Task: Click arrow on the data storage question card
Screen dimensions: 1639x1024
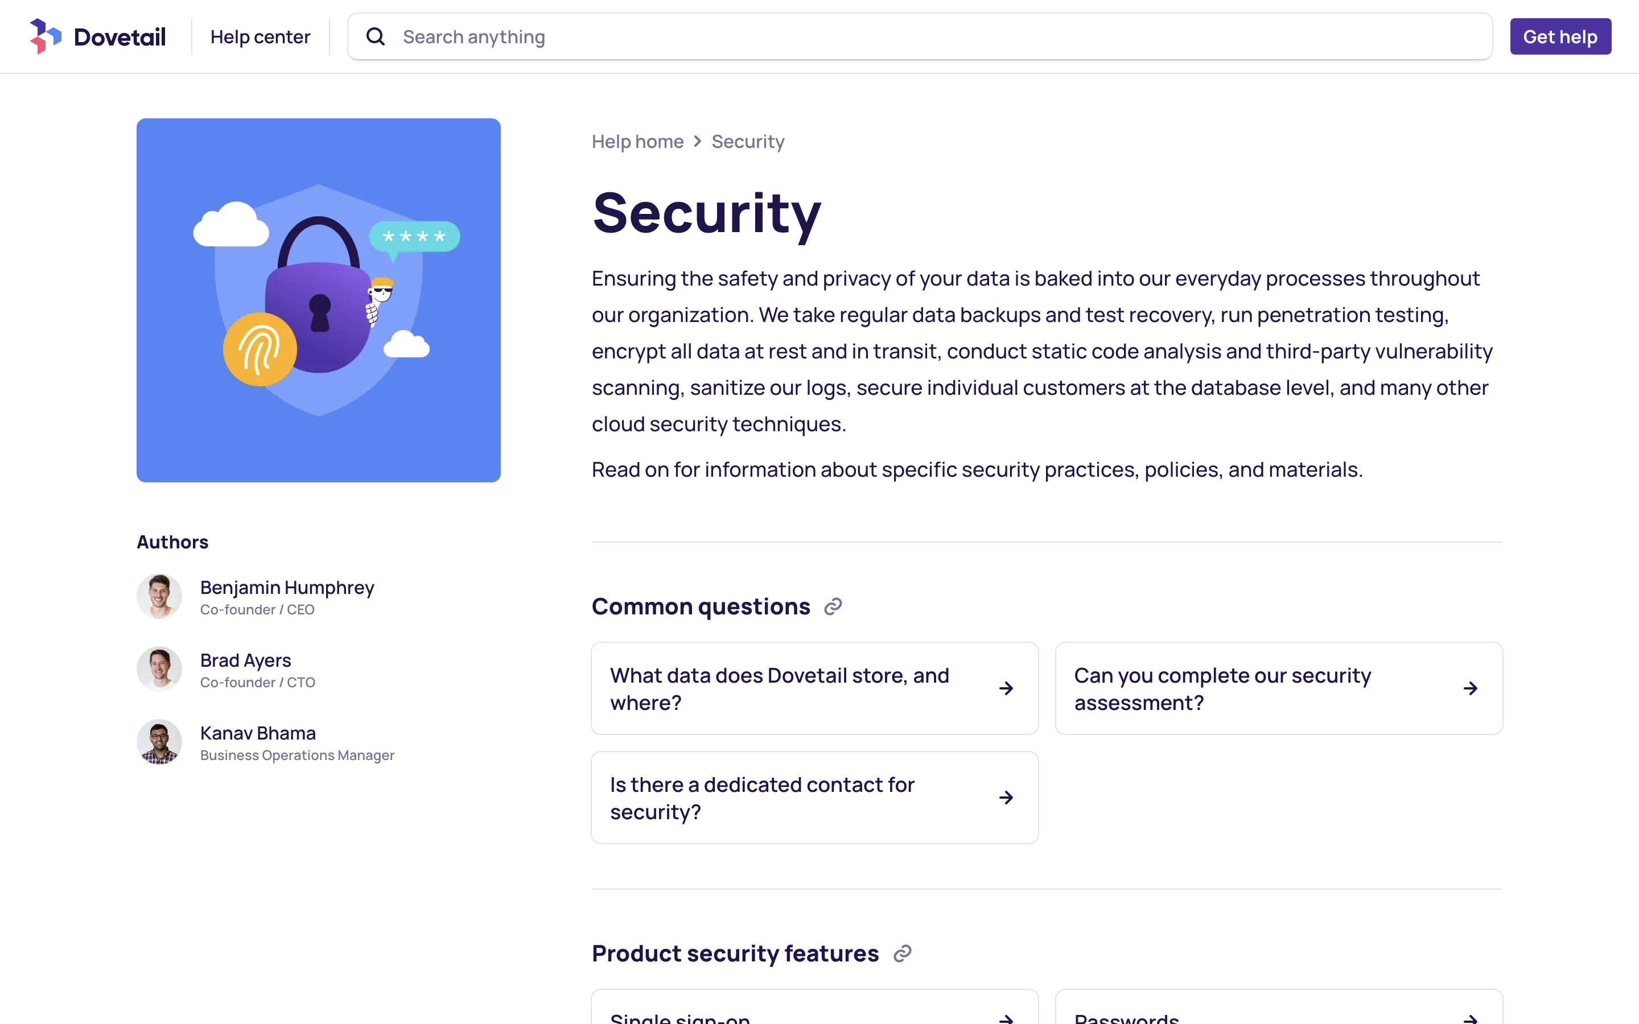Action: (1005, 688)
